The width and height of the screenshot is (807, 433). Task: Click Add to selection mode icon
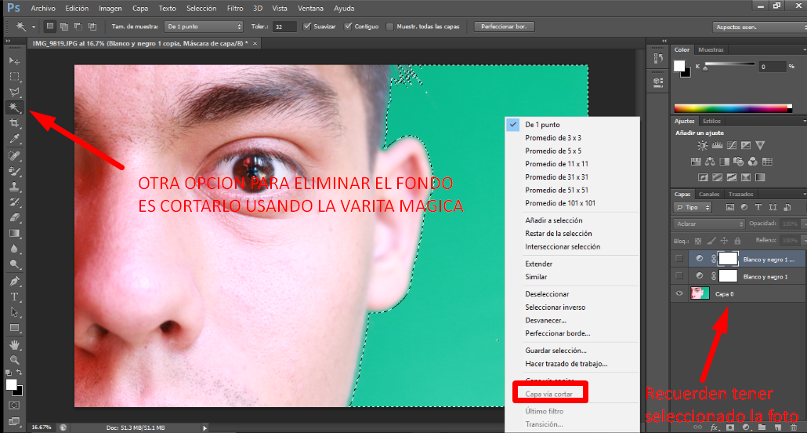tap(63, 27)
